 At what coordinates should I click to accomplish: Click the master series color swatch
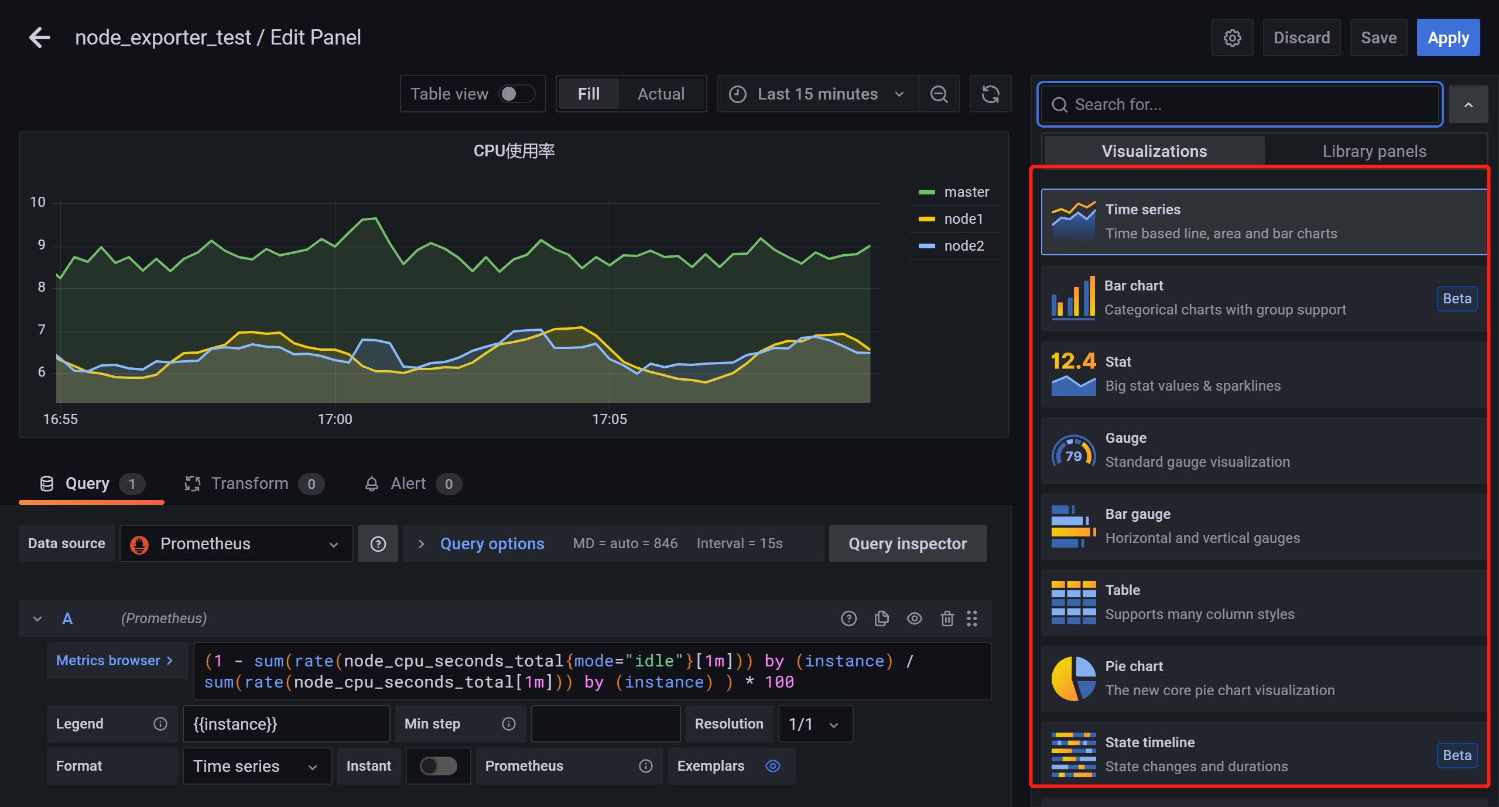(x=927, y=192)
